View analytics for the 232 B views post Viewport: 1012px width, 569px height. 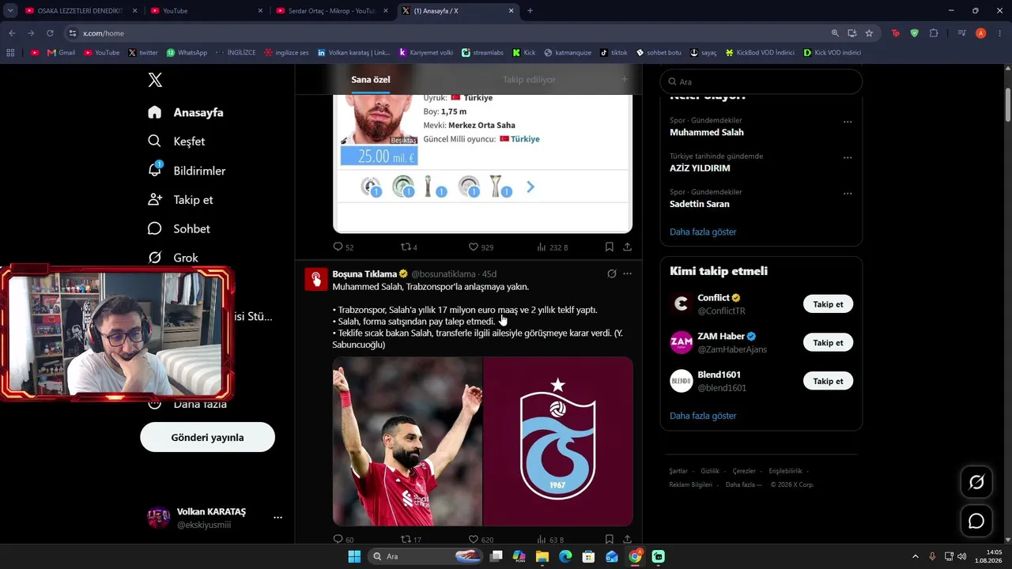552,247
